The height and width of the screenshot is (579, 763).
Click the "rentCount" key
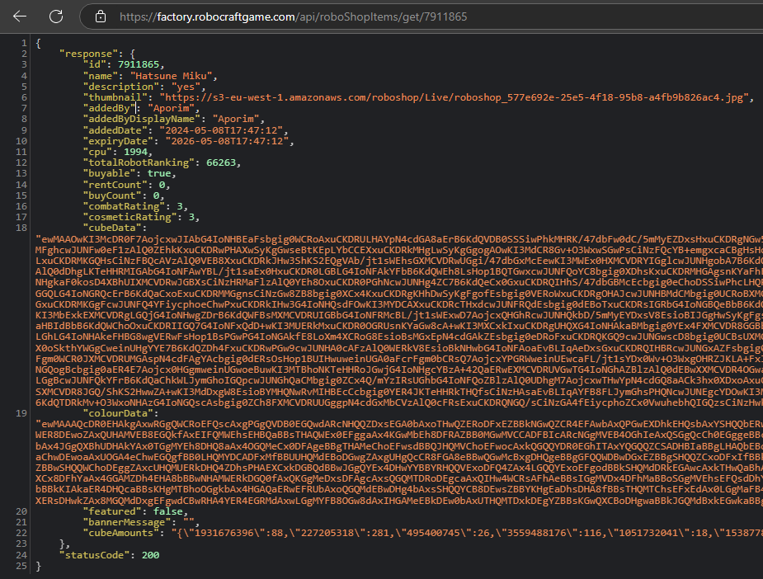[x=115, y=185]
